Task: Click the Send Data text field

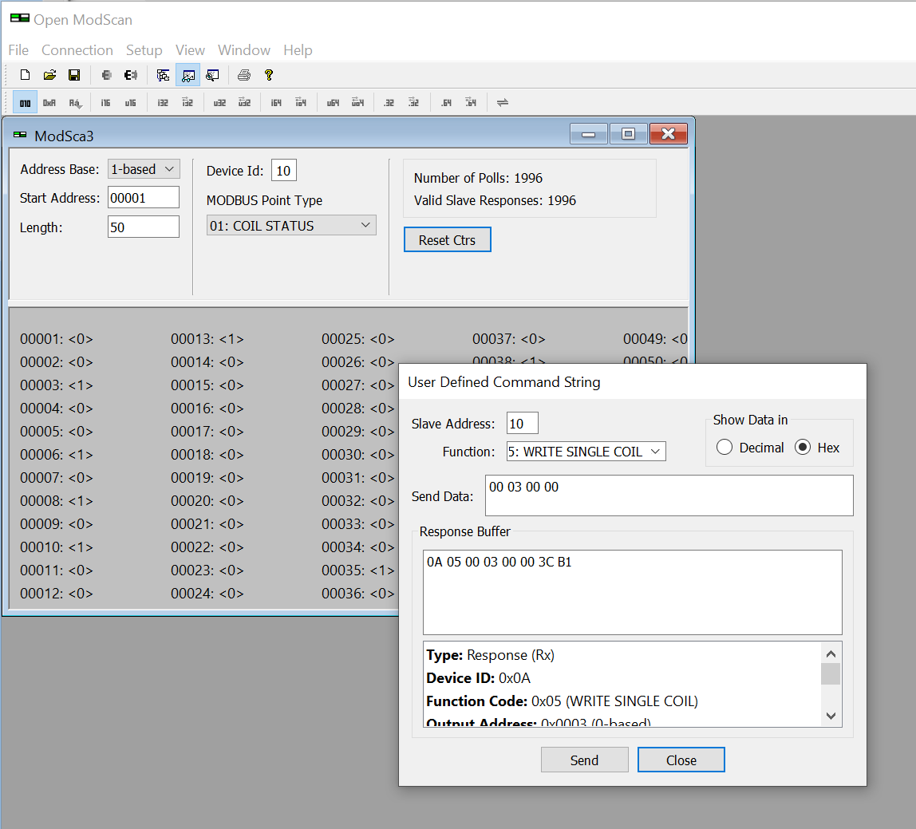Action: (669, 495)
